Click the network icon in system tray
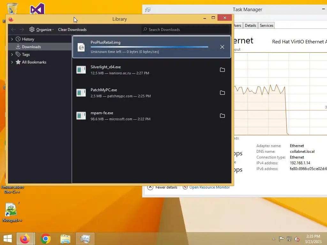This screenshot has height=245, width=327. click(x=289, y=239)
